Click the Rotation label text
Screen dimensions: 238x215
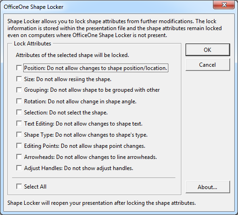coord(80,101)
